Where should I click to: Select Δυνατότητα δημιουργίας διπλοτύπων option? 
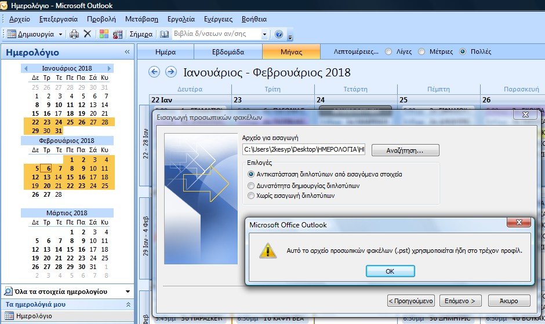[250, 186]
